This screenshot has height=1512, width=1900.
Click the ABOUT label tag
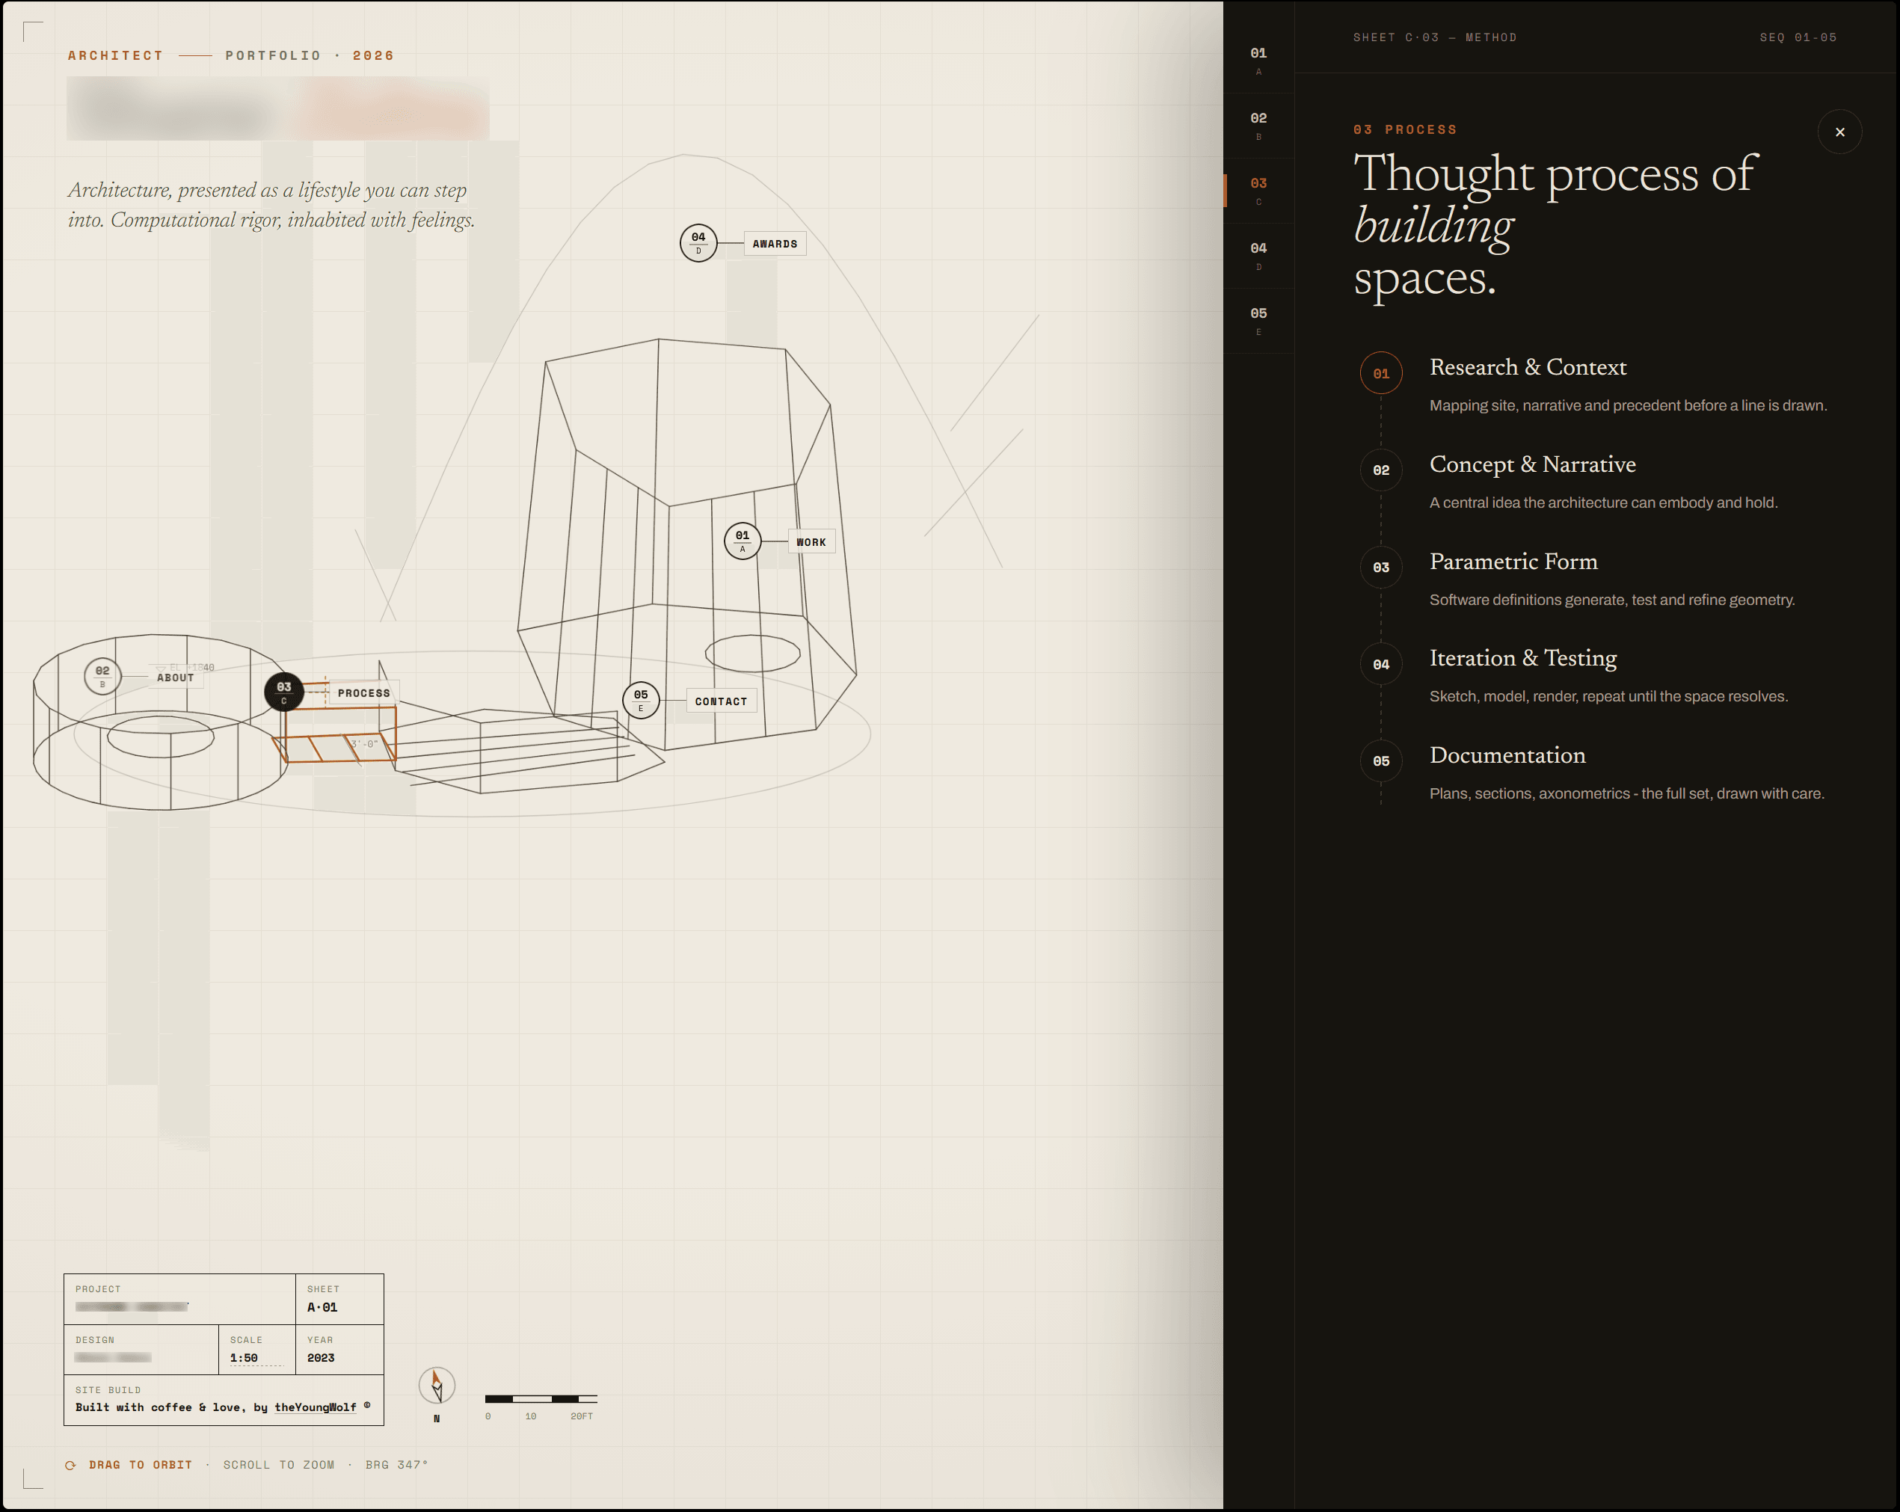click(176, 677)
